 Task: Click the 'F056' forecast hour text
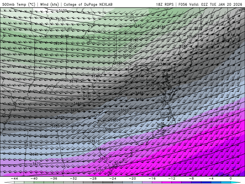point(183,4)
